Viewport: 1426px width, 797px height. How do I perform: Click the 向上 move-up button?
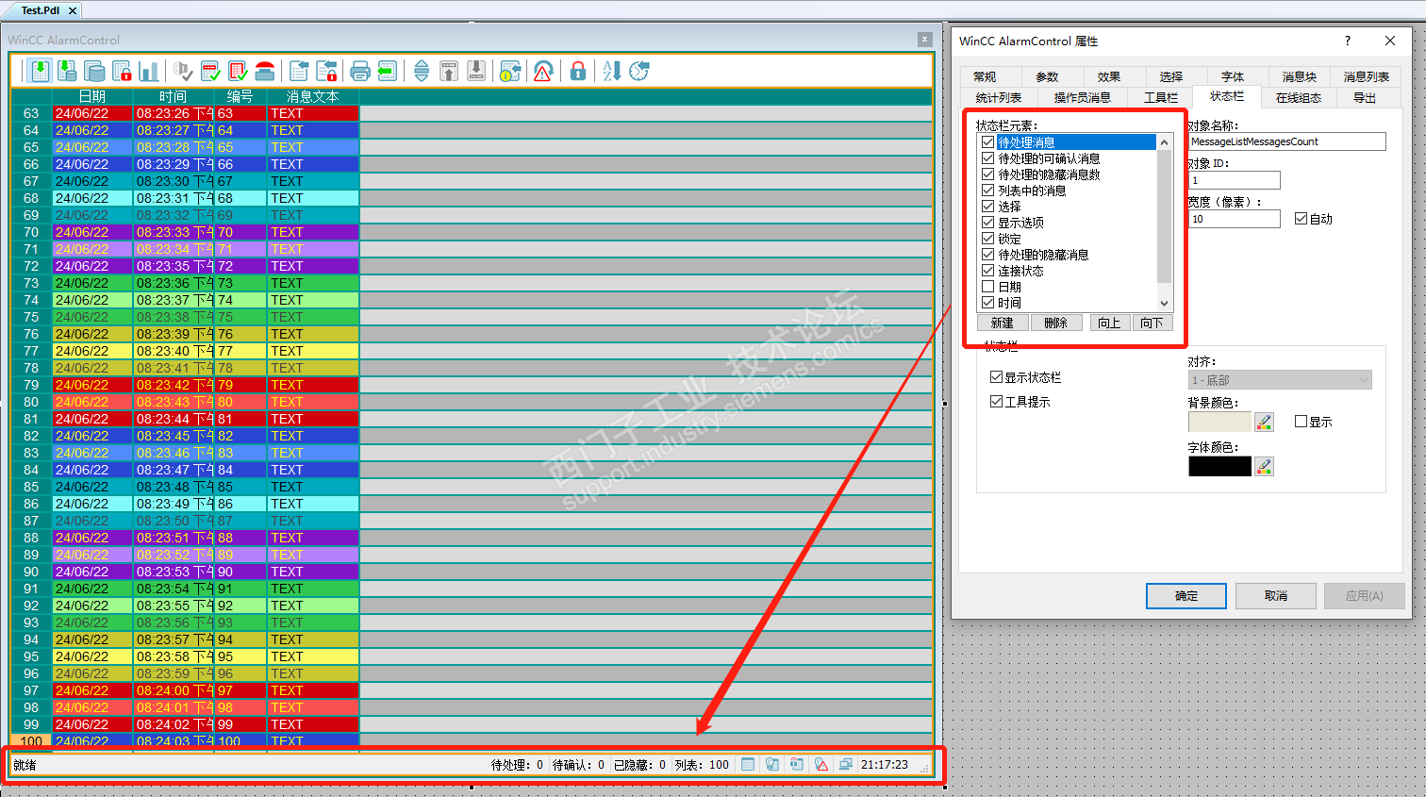click(x=1110, y=323)
